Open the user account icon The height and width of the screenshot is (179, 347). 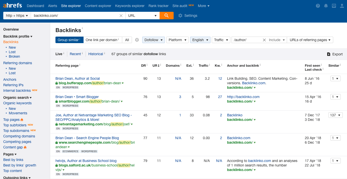coord(342,6)
